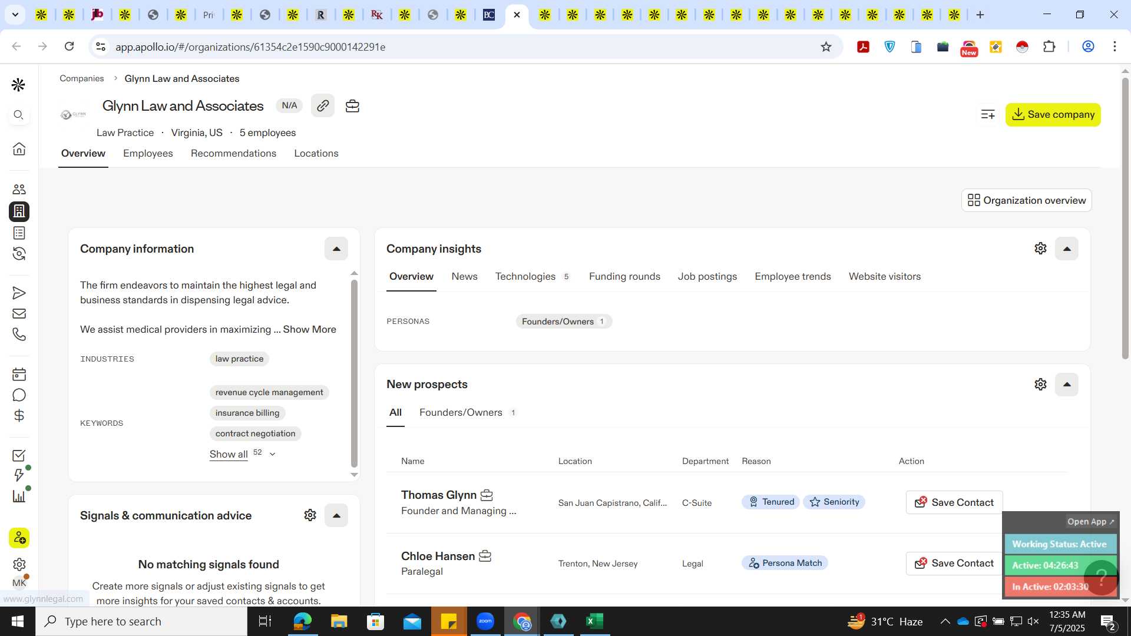
Task: Expand Show all 52 keywords
Action: coord(243,454)
